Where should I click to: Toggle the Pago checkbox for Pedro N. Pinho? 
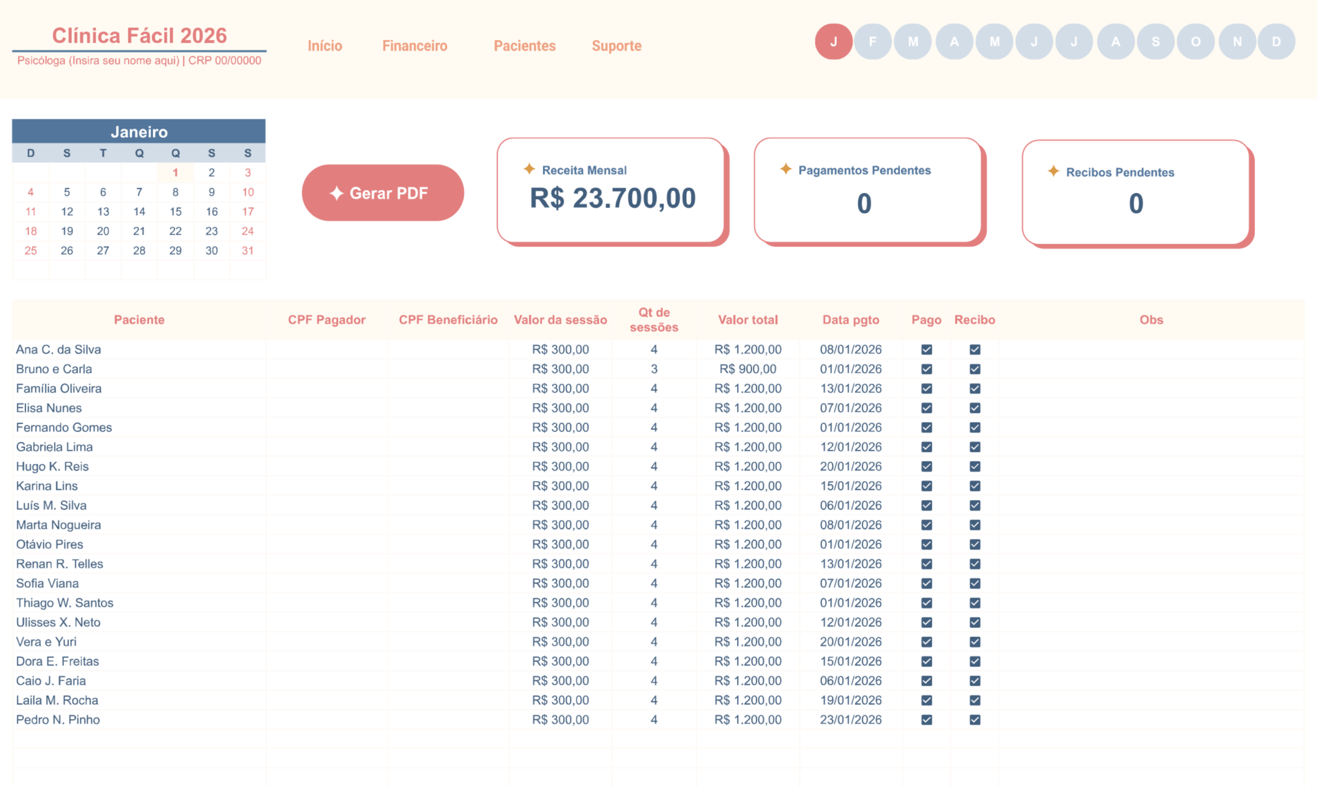click(x=927, y=720)
